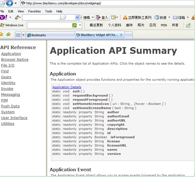
Task: Click inside the Yahoo toolbar search box
Action: click(x=49, y=18)
